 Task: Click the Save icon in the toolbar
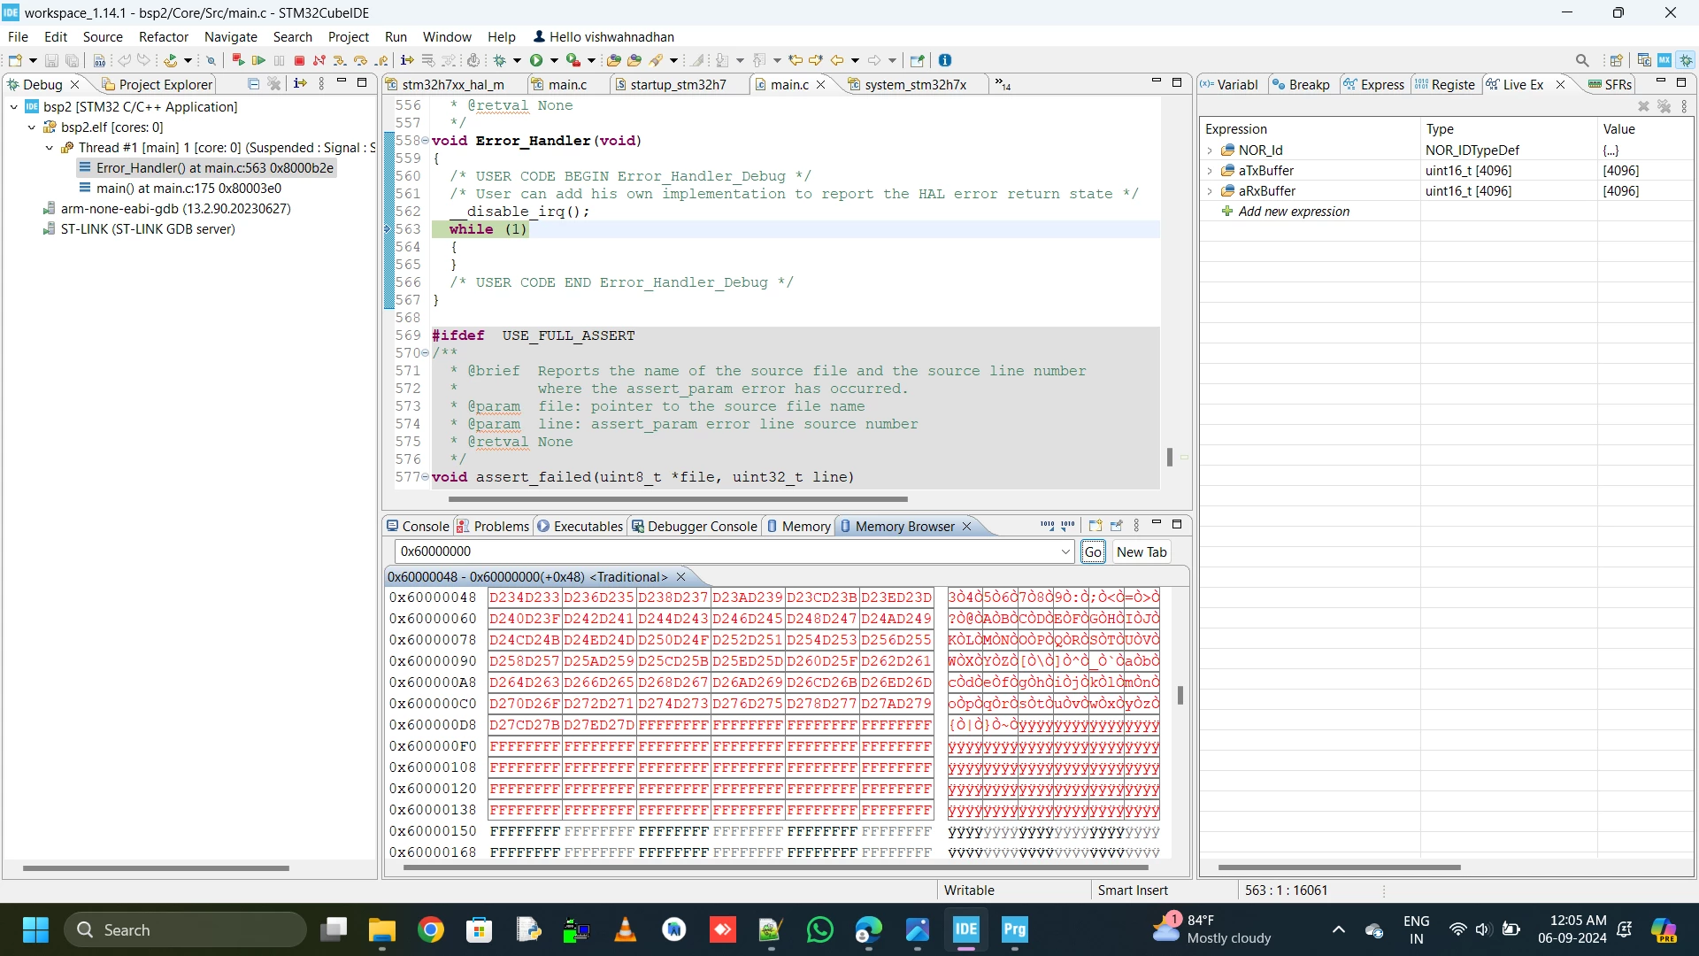coord(51,60)
